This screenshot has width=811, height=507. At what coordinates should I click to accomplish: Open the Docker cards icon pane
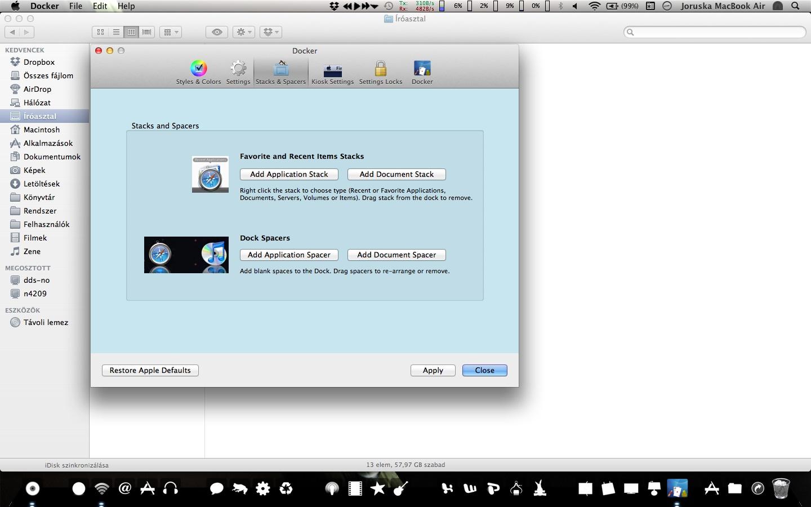pos(422,72)
